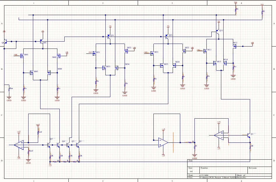Select transistor Q41 in the schematic
Viewport: 276px width, 182px height.
(41, 41)
